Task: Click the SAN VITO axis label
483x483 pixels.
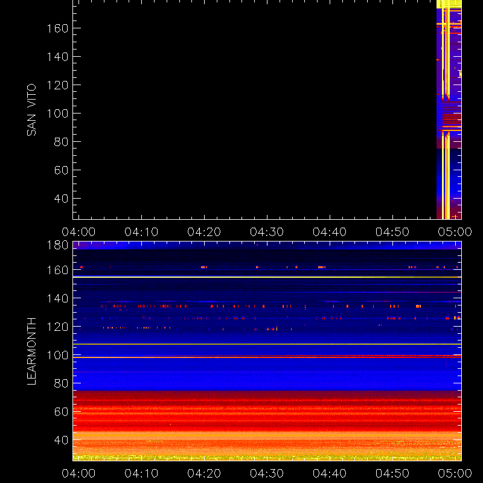Action: 31,110
